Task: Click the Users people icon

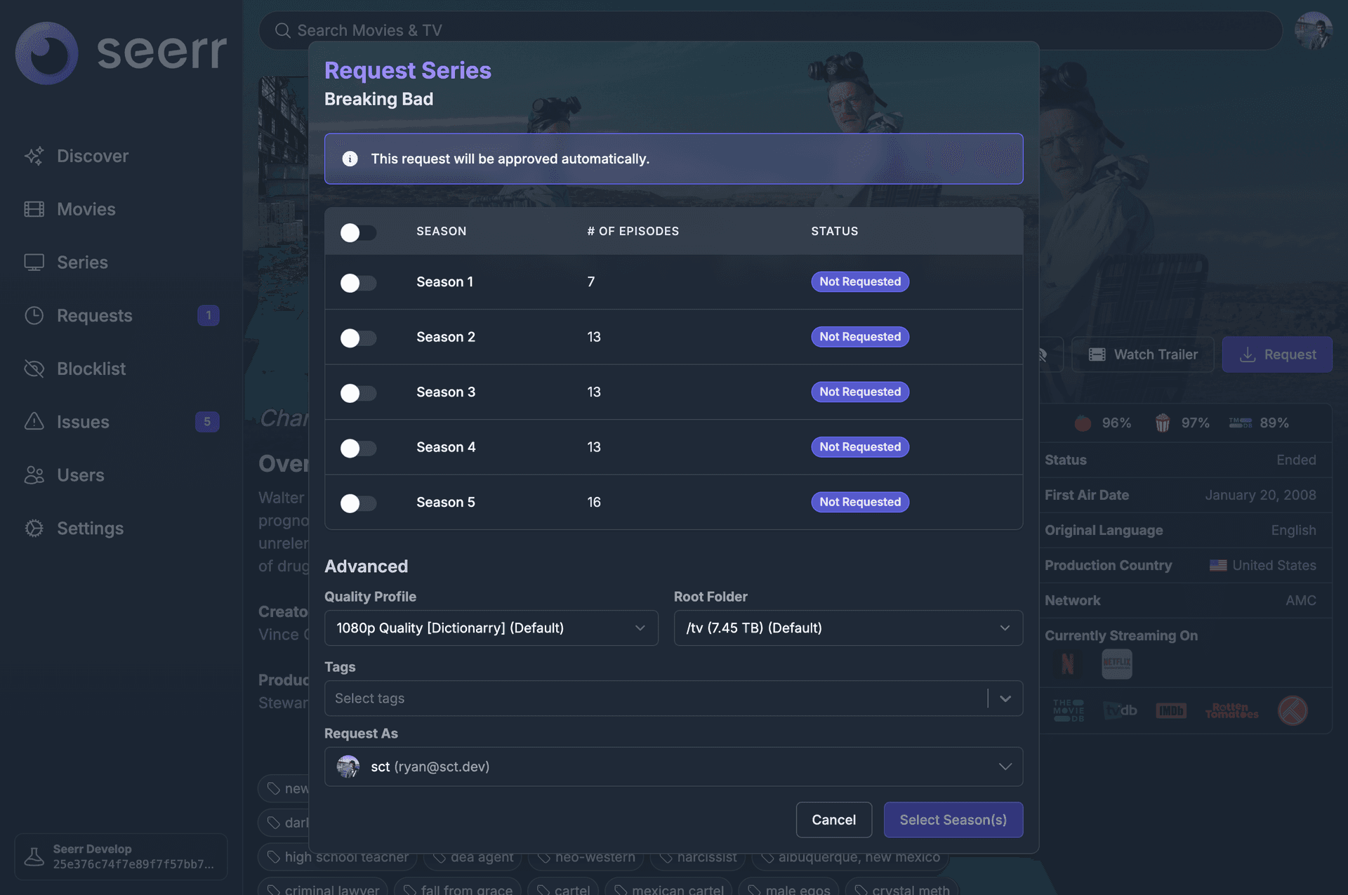Action: click(34, 475)
